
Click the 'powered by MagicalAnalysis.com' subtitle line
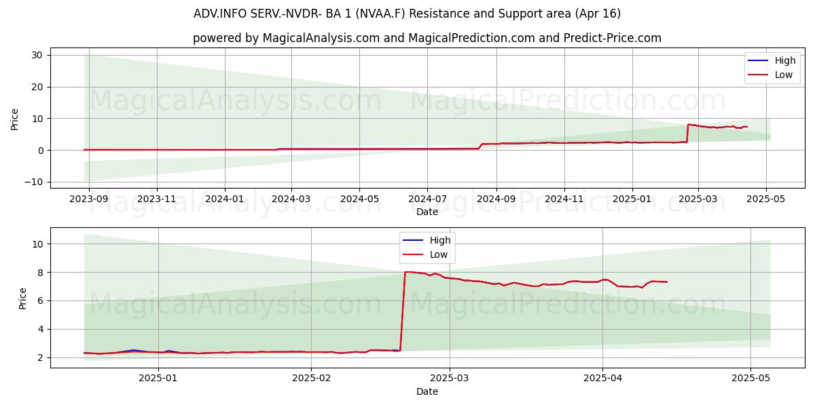(x=427, y=38)
